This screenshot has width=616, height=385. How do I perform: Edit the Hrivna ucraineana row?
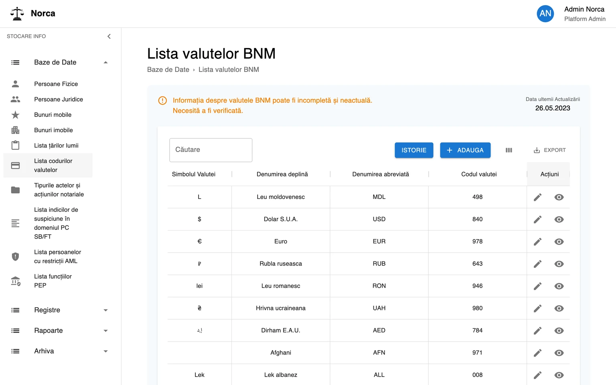click(538, 308)
